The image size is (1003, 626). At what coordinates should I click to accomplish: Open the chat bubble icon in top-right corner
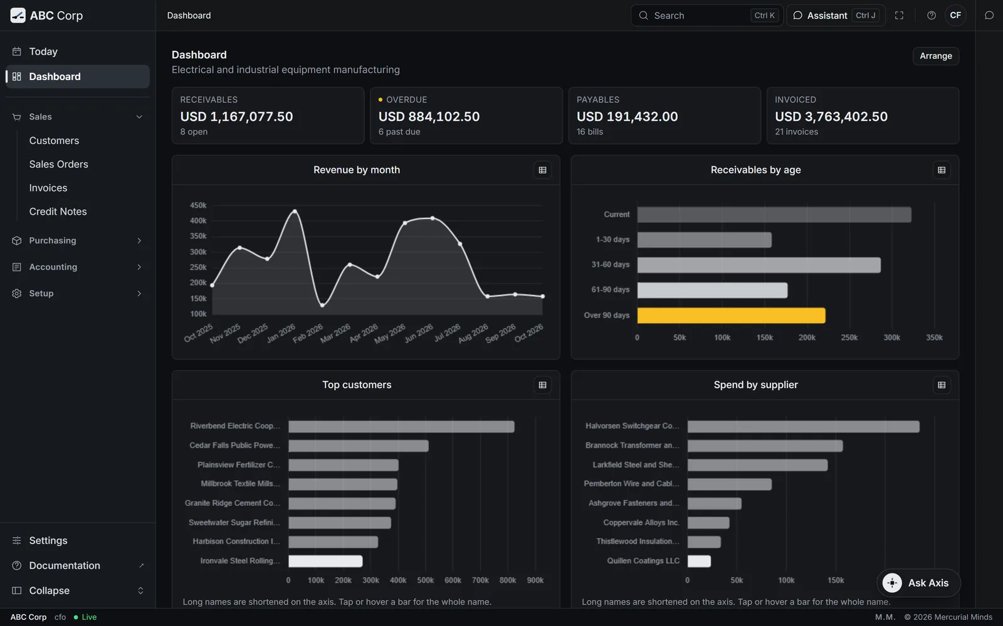click(x=989, y=16)
